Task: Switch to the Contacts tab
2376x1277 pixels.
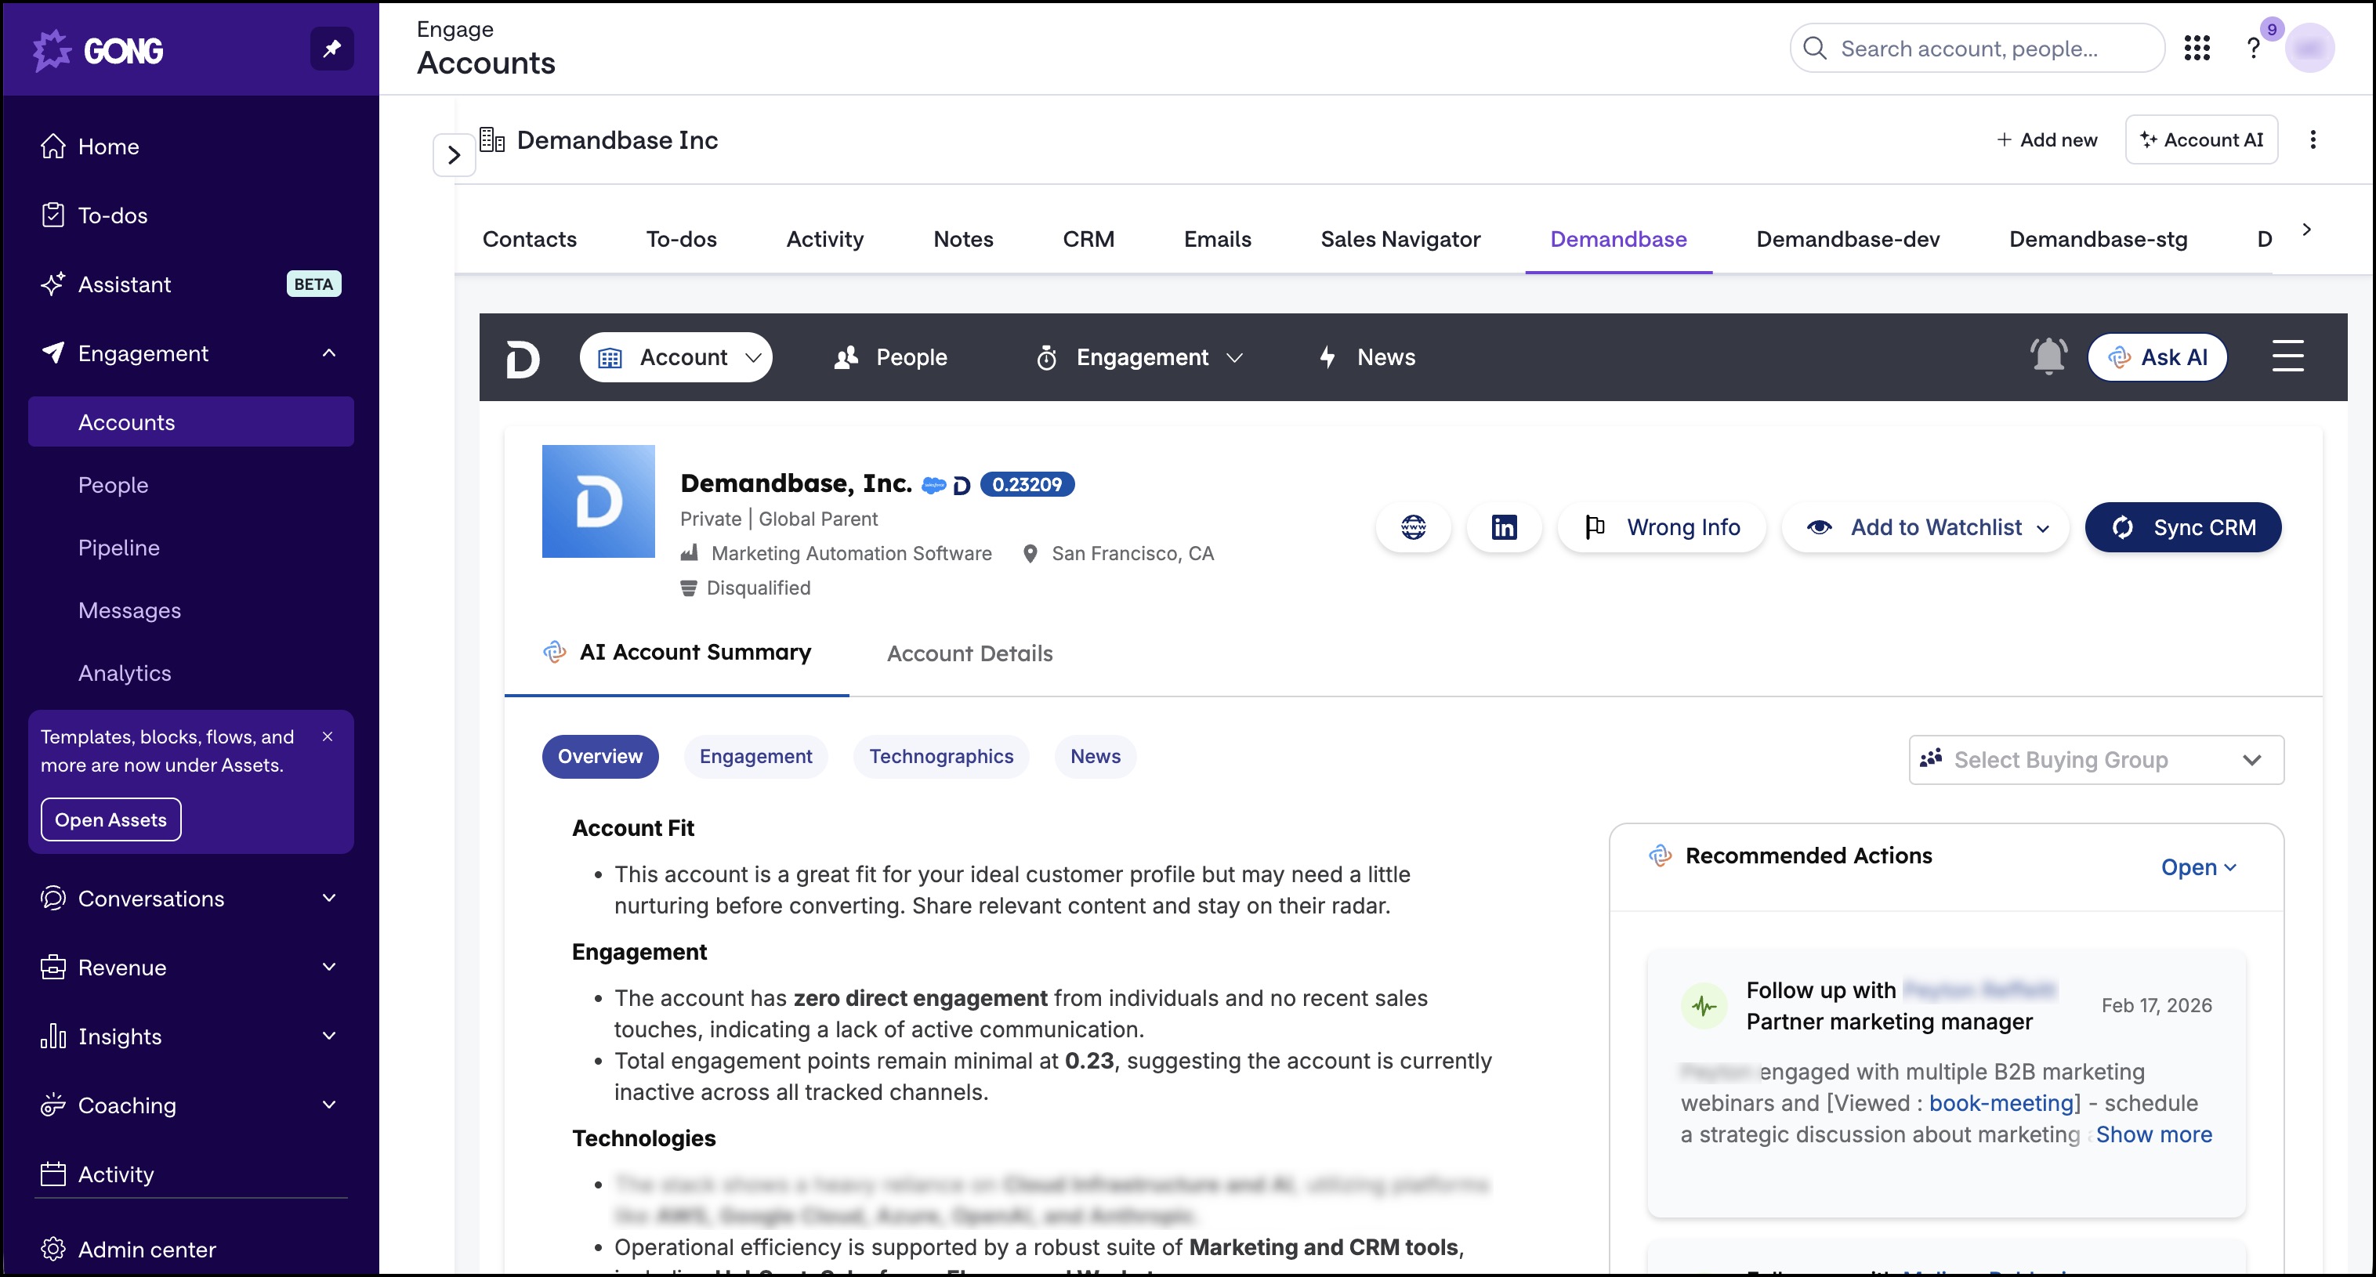Action: click(x=530, y=240)
